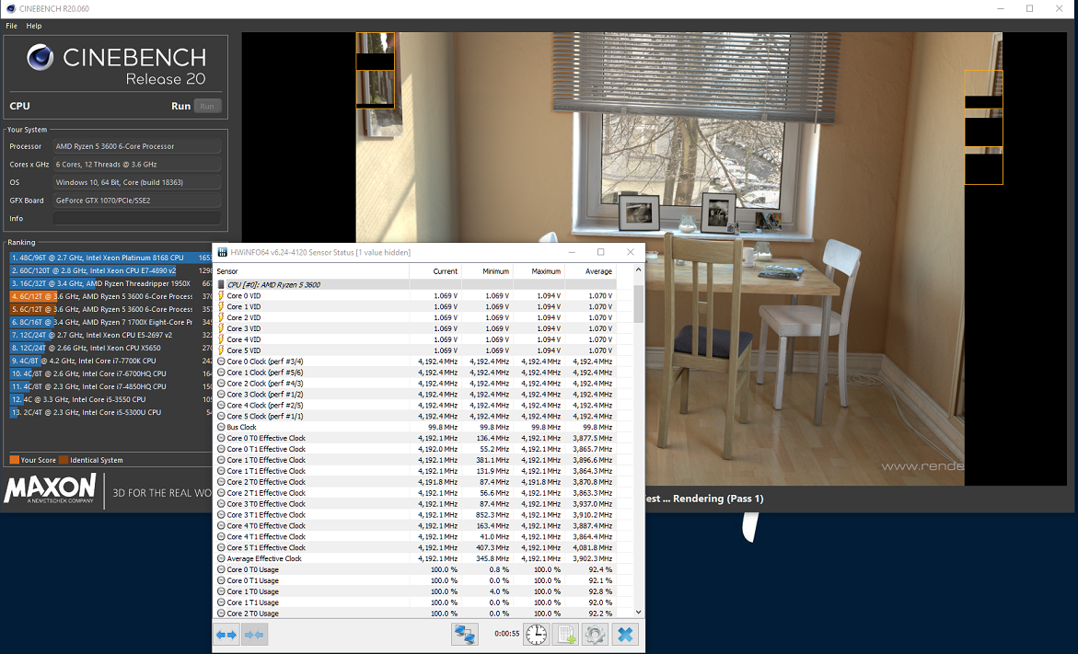
Task: Select ranking entry Intel Xeon Platinum 8168 CPU
Action: (x=110, y=258)
